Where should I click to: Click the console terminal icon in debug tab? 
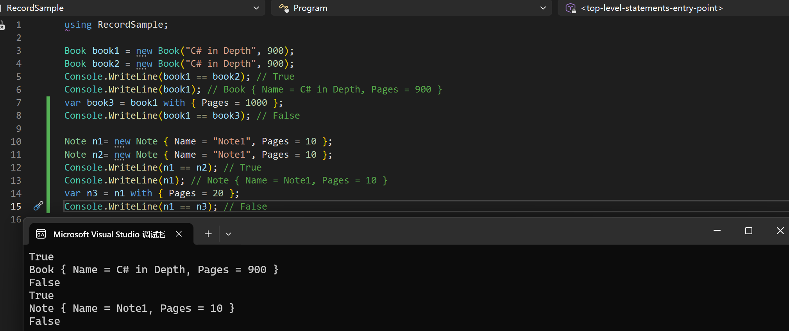(x=41, y=234)
